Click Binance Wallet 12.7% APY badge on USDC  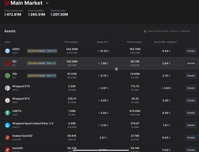(42, 51)
